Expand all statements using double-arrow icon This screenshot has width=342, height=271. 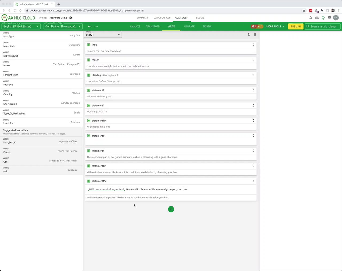(255, 35)
